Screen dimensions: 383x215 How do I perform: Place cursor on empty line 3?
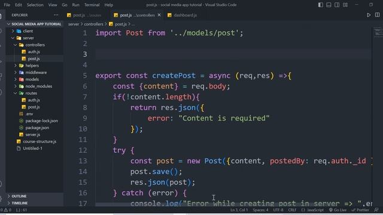coord(233,54)
